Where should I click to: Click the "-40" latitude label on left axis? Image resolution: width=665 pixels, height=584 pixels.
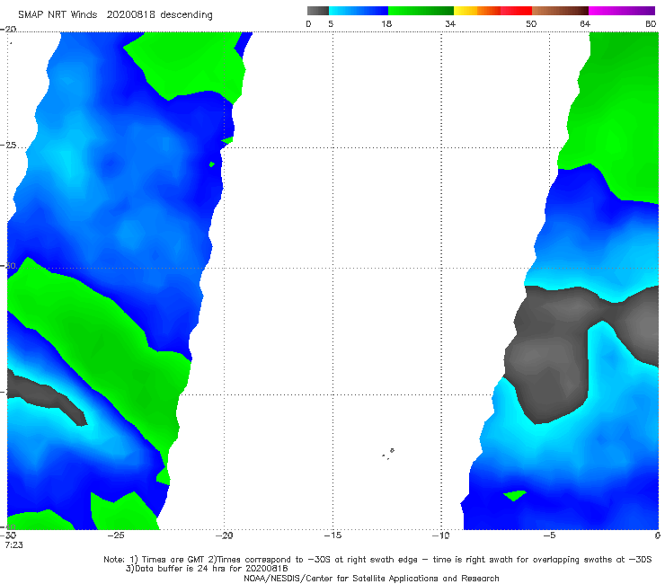(8, 527)
